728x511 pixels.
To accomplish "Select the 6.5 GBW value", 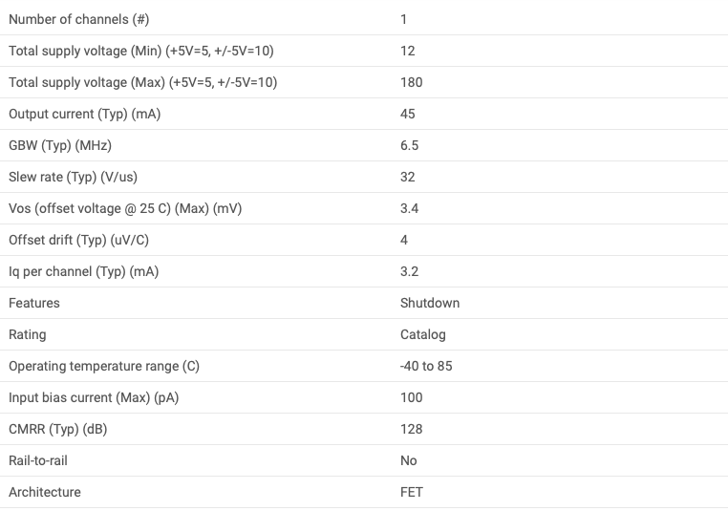I will tap(409, 146).
